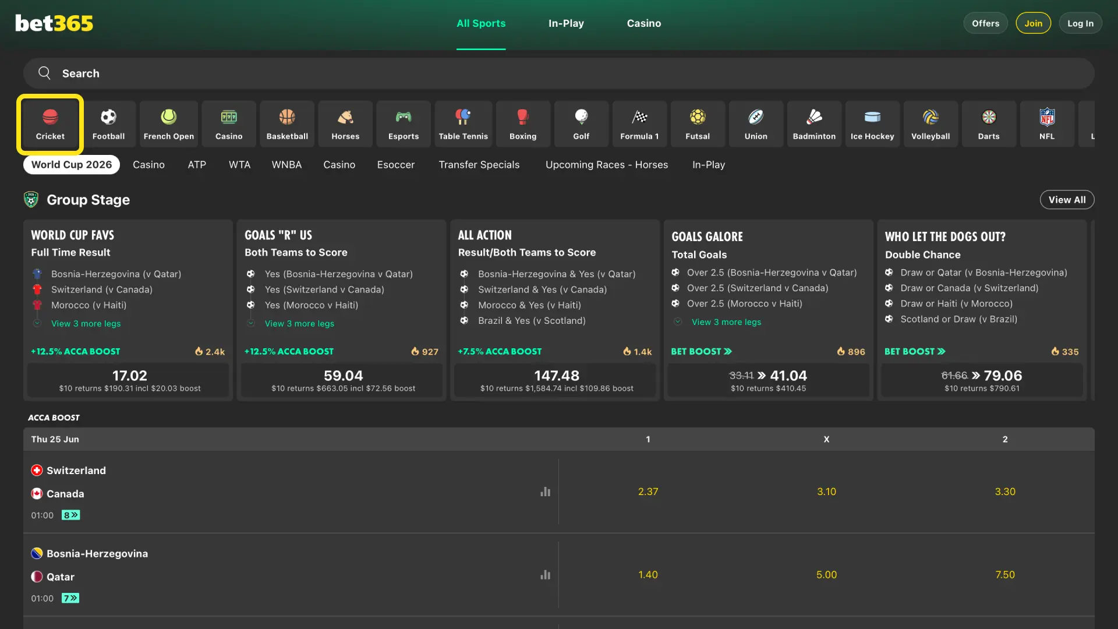Open the Casino icon in sports row

coord(229,124)
